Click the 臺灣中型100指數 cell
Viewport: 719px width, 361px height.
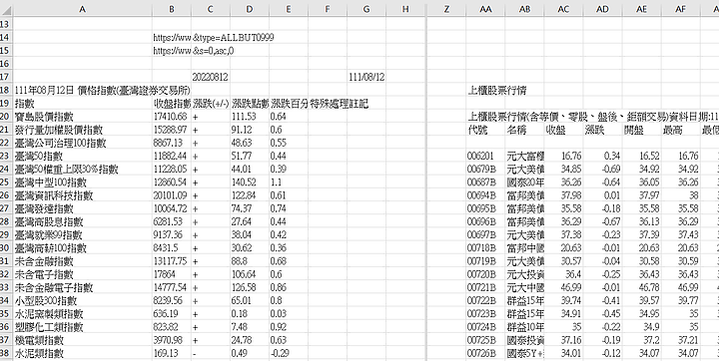[83, 182]
